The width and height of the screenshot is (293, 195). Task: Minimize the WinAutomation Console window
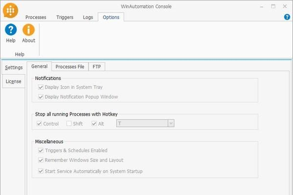[x=262, y=6]
